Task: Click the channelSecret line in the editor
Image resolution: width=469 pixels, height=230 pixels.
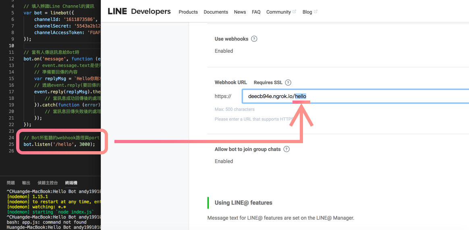Action: 67,26
